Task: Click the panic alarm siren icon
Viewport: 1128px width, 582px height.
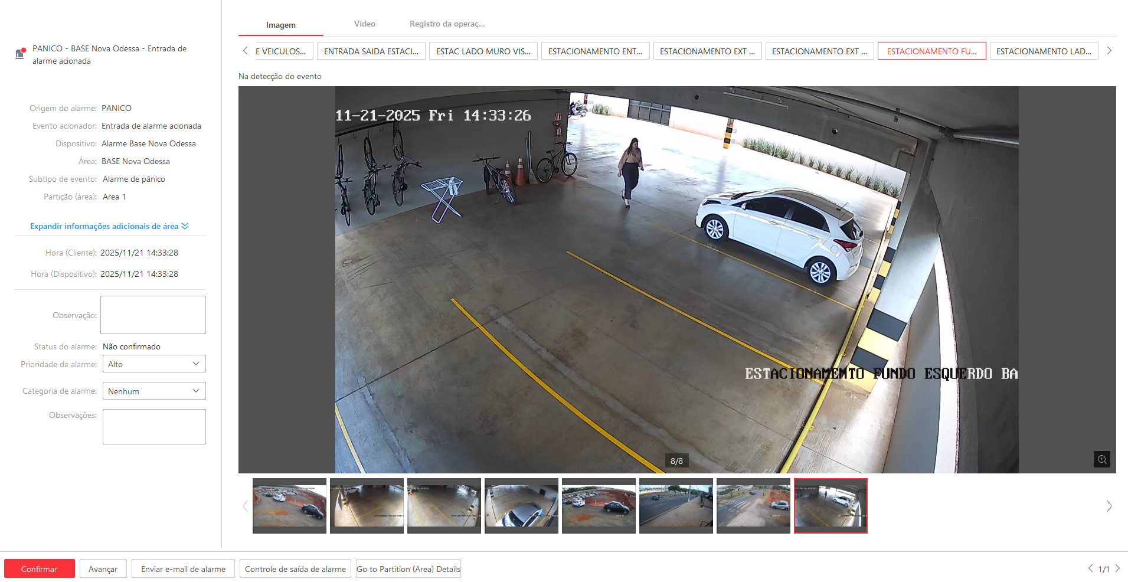Action: pyautogui.click(x=20, y=54)
